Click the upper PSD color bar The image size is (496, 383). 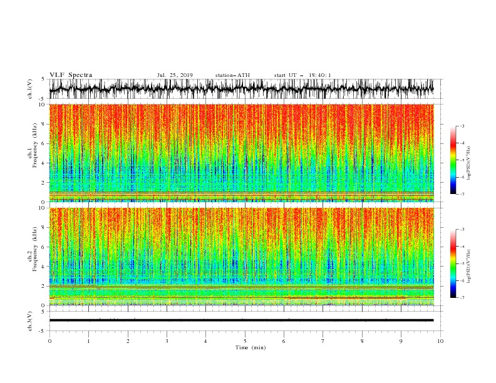point(453,160)
